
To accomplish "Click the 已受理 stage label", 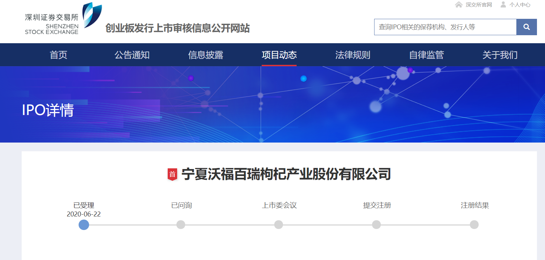I will click(x=84, y=205).
